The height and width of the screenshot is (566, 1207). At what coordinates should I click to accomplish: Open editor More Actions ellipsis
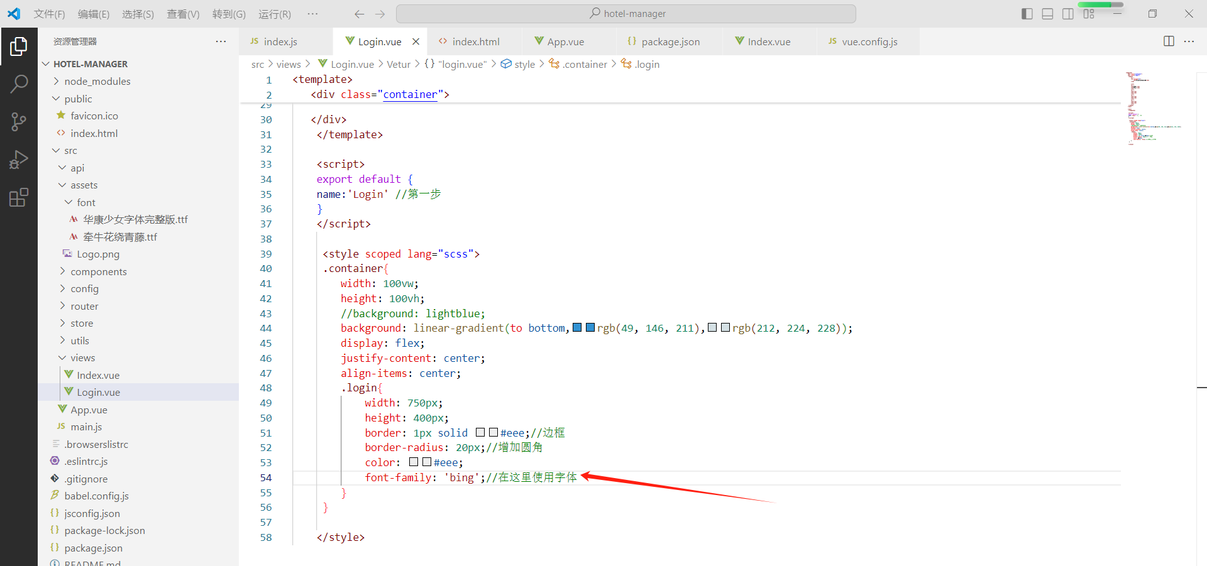[x=1189, y=41]
